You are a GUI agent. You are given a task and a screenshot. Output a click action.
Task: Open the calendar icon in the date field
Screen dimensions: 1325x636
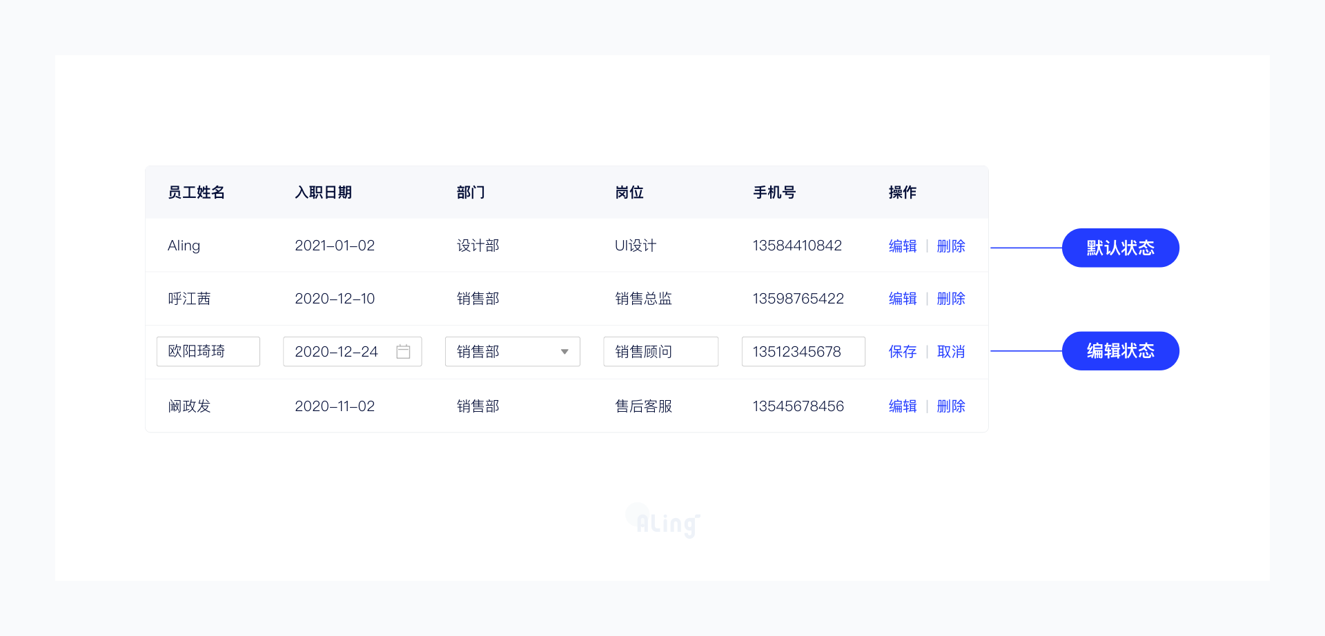click(x=403, y=352)
